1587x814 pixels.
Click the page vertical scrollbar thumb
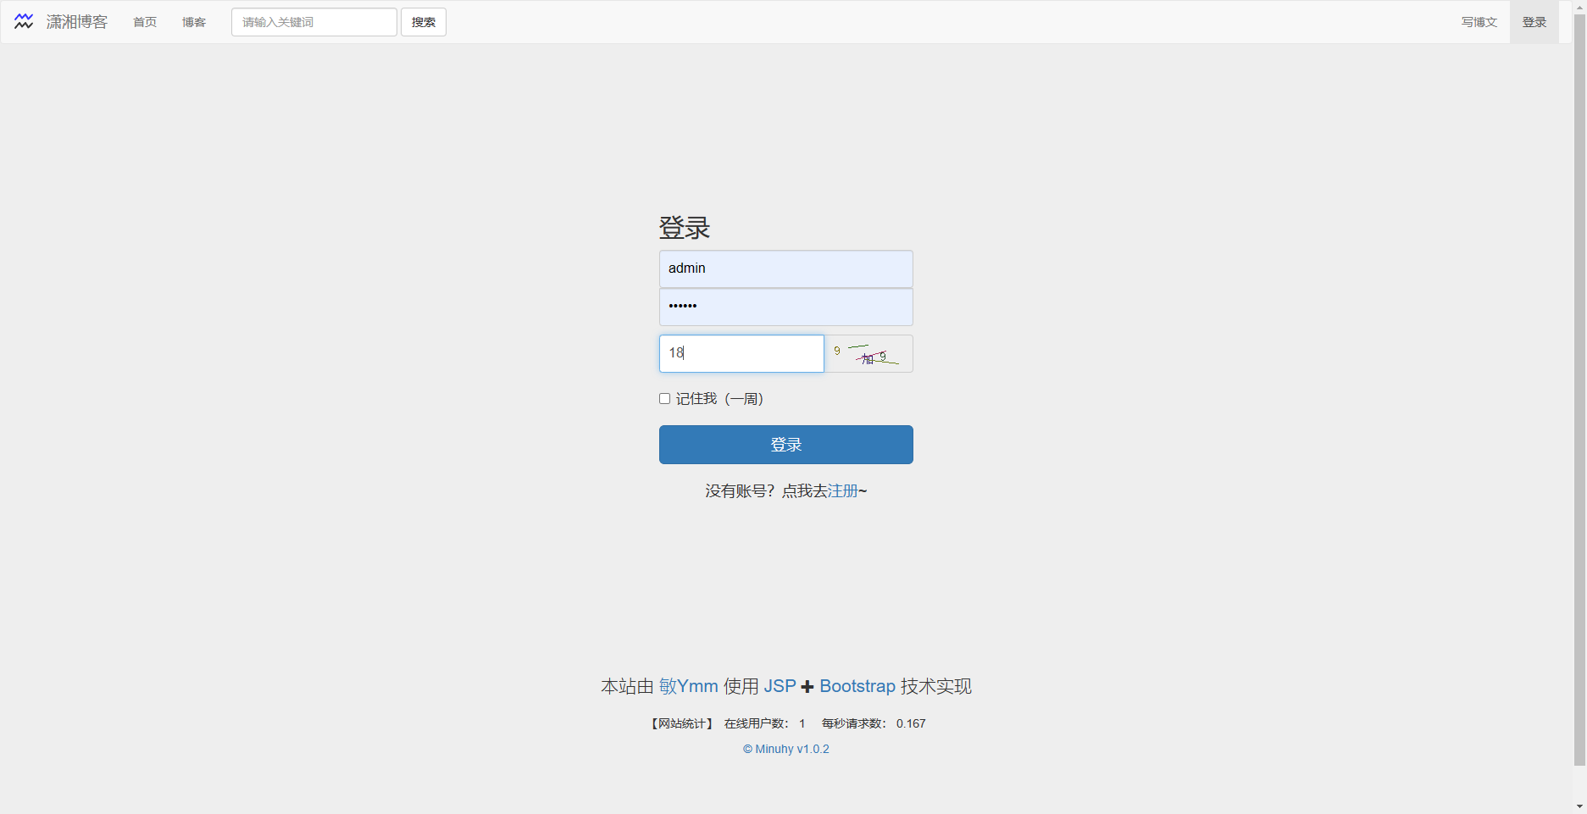click(1579, 390)
